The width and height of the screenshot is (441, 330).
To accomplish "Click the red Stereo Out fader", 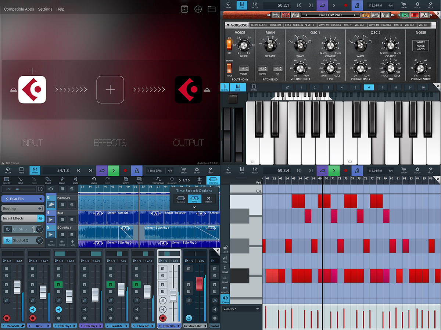I will [x=199, y=283].
